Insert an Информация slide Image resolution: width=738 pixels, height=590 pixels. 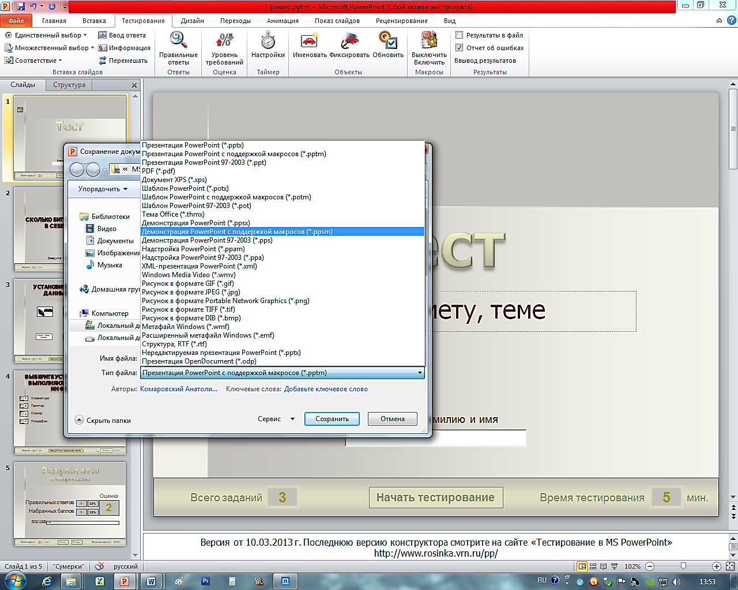125,48
